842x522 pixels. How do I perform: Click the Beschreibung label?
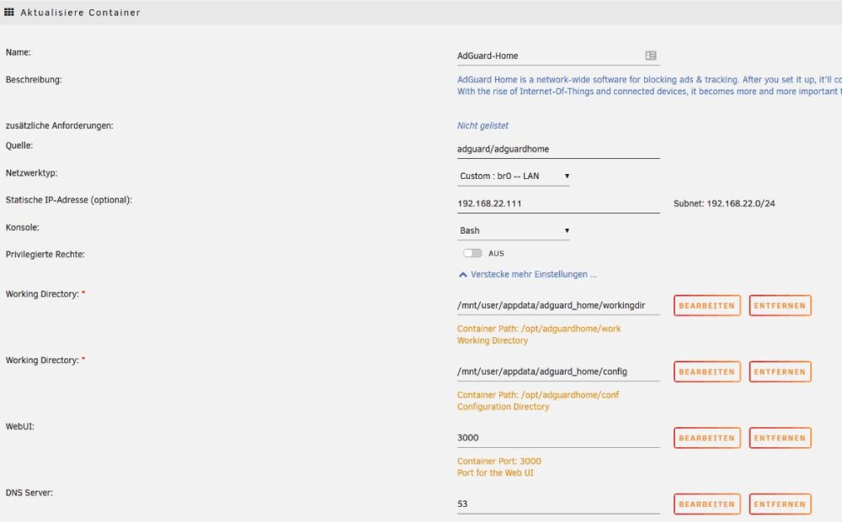click(x=34, y=79)
